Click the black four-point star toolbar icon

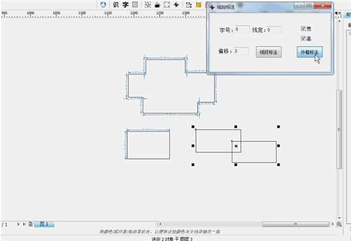click(x=177, y=5)
